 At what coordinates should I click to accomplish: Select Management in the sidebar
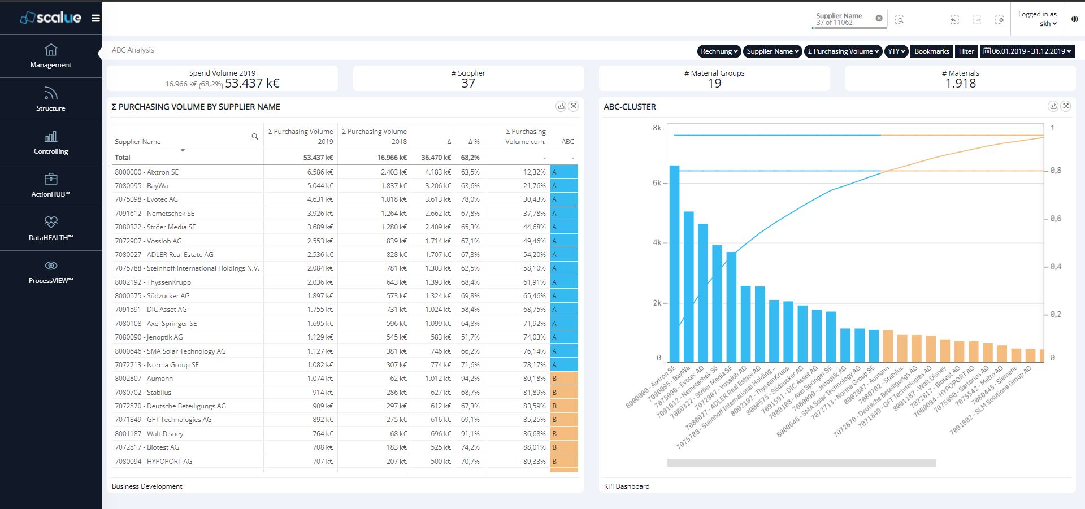(x=51, y=56)
